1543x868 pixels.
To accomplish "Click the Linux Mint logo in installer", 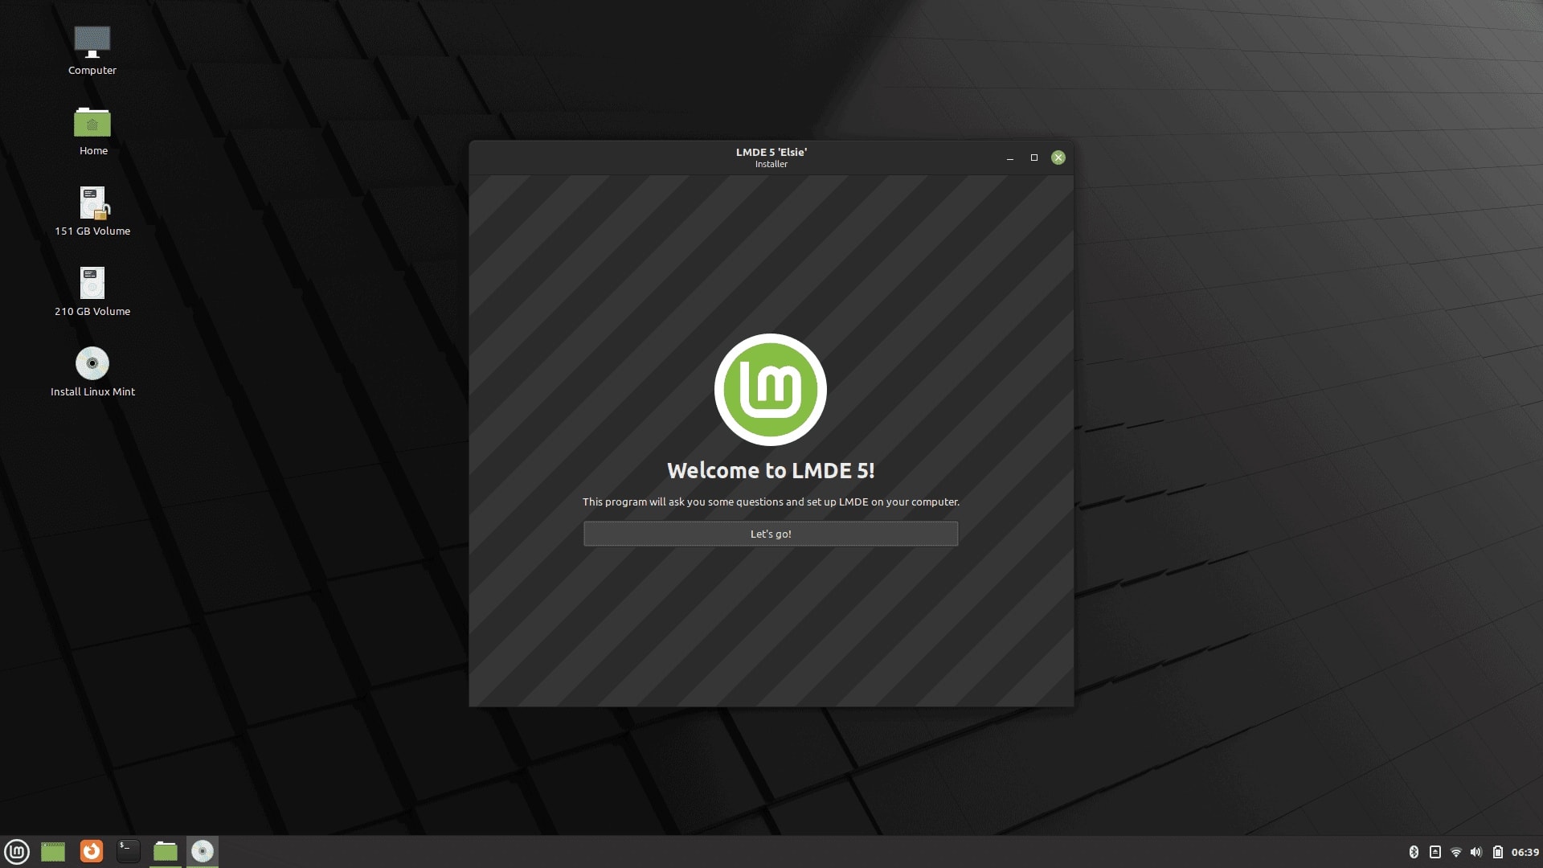I will 771,390.
